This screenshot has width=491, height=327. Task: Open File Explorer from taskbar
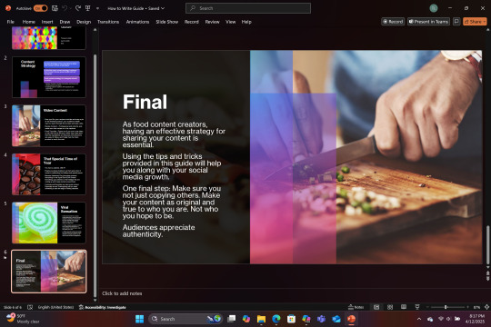pyautogui.click(x=261, y=319)
